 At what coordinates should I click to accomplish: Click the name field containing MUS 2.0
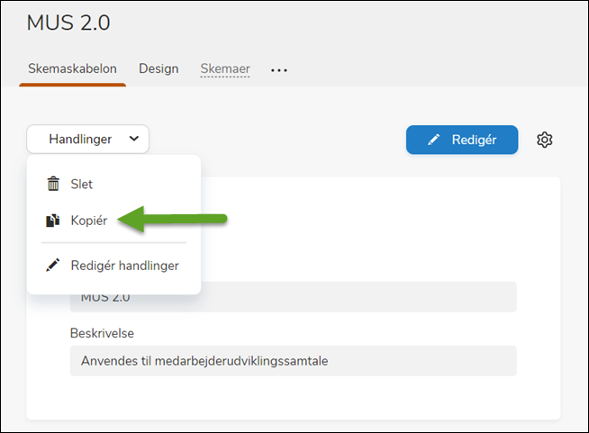pos(293,297)
